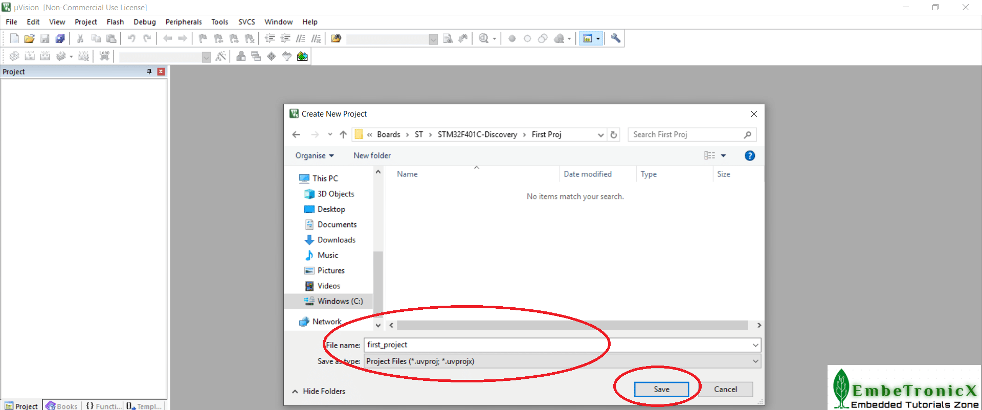Click the STM32F401C-Discovery breadcrumb

pyautogui.click(x=477, y=134)
